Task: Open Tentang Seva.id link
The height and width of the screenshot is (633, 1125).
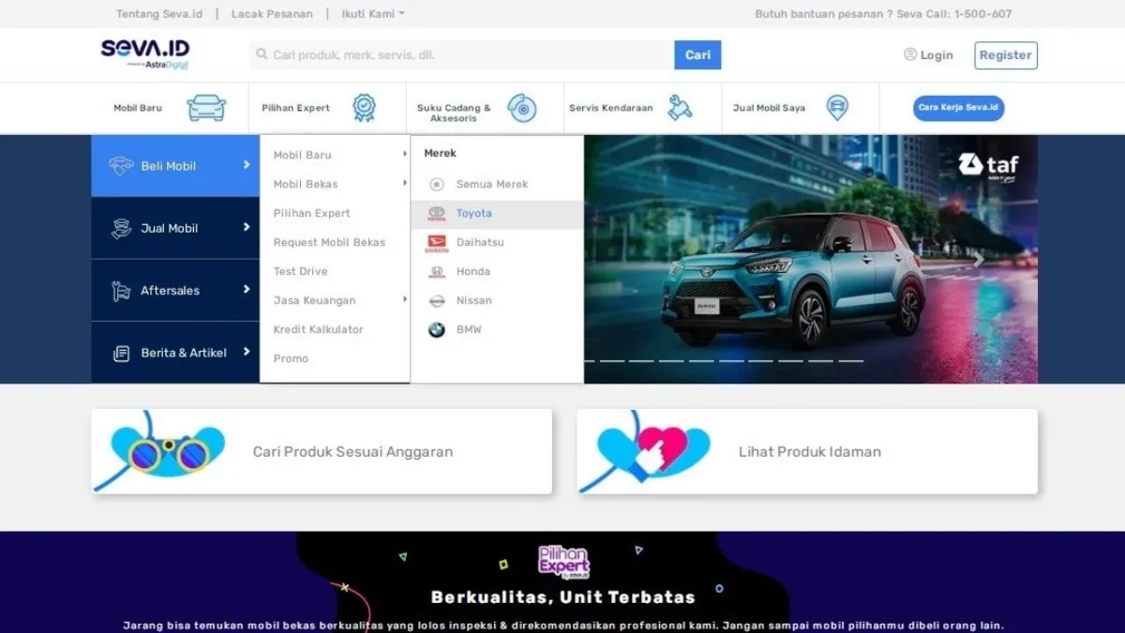Action: (x=159, y=14)
